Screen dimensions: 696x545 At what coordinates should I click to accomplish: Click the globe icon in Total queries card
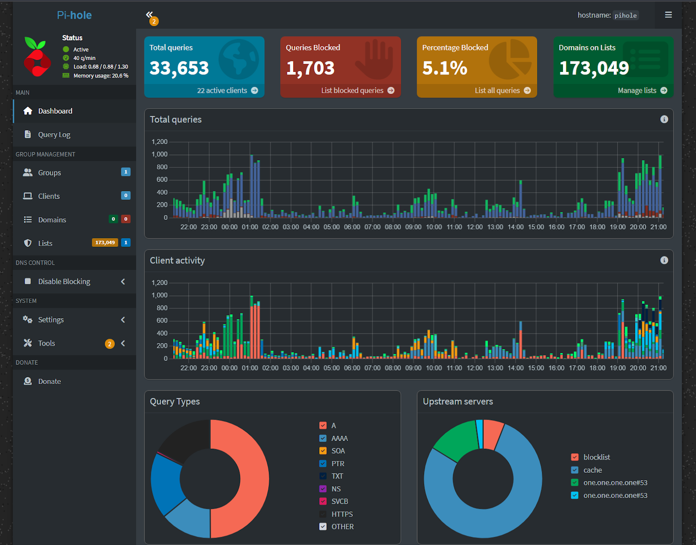point(239,60)
